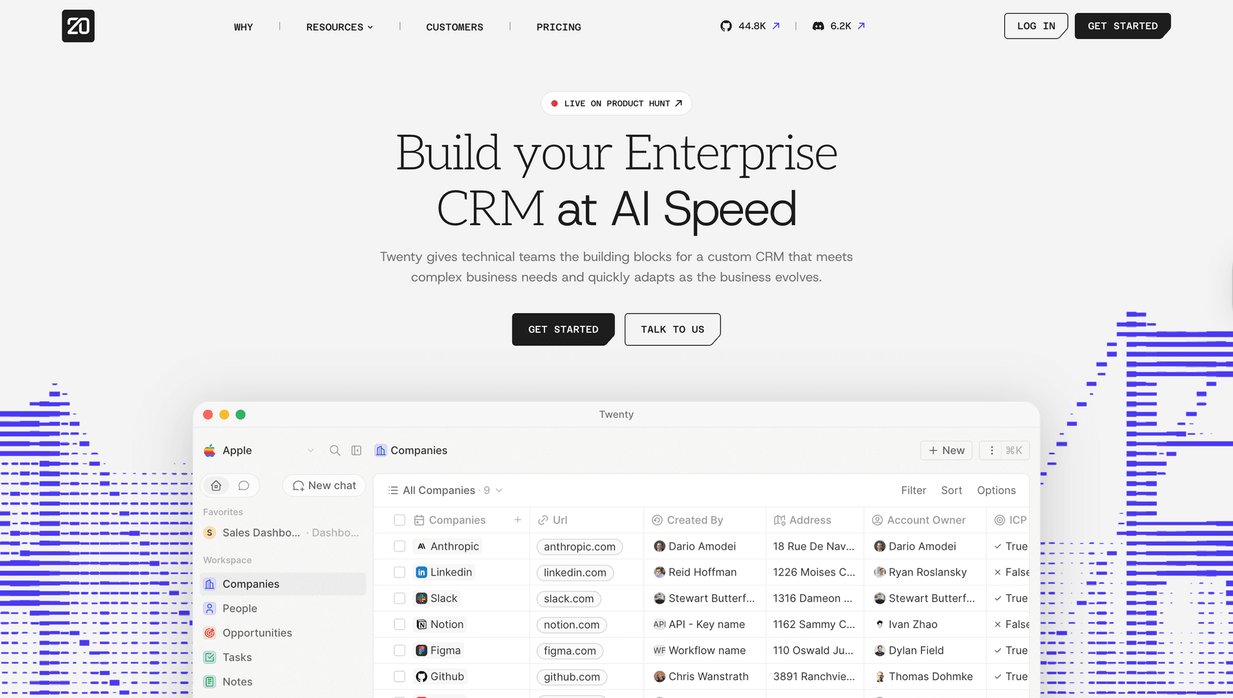Check the Notion row checkbox
Screen dimensions: 1233x698
399,624
